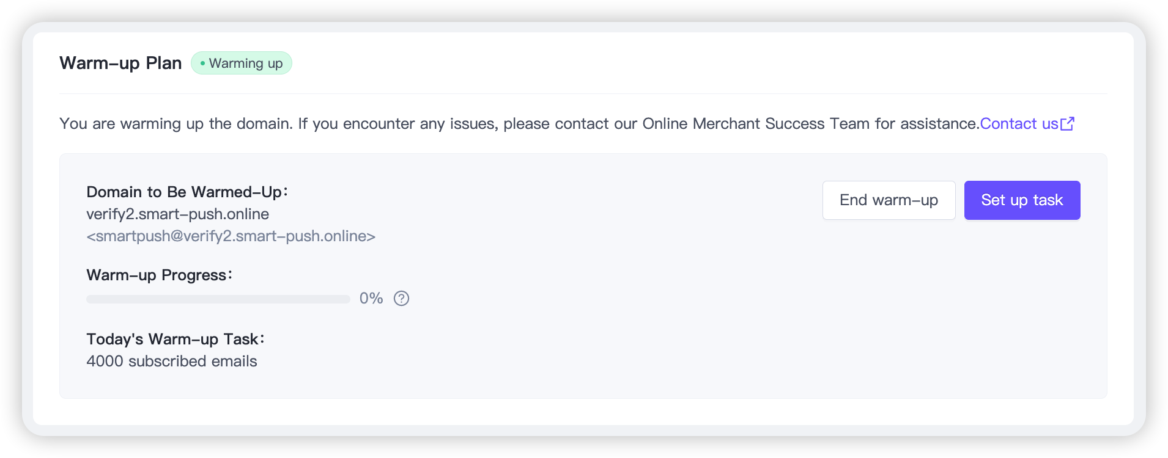Image resolution: width=1168 pixels, height=458 pixels.
Task: Click the Warm-up Plan heading
Action: tap(120, 64)
